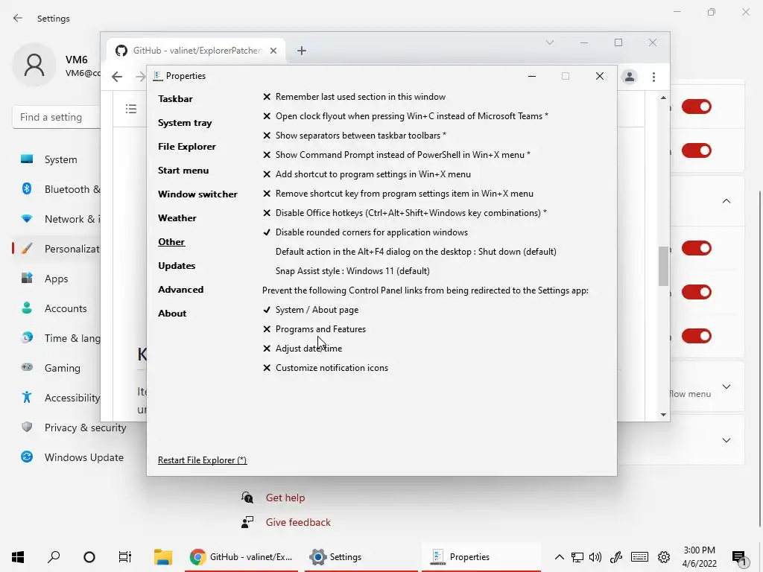Image resolution: width=763 pixels, height=572 pixels.
Task: Open Cortana circle on taskbar
Action: 89,557
